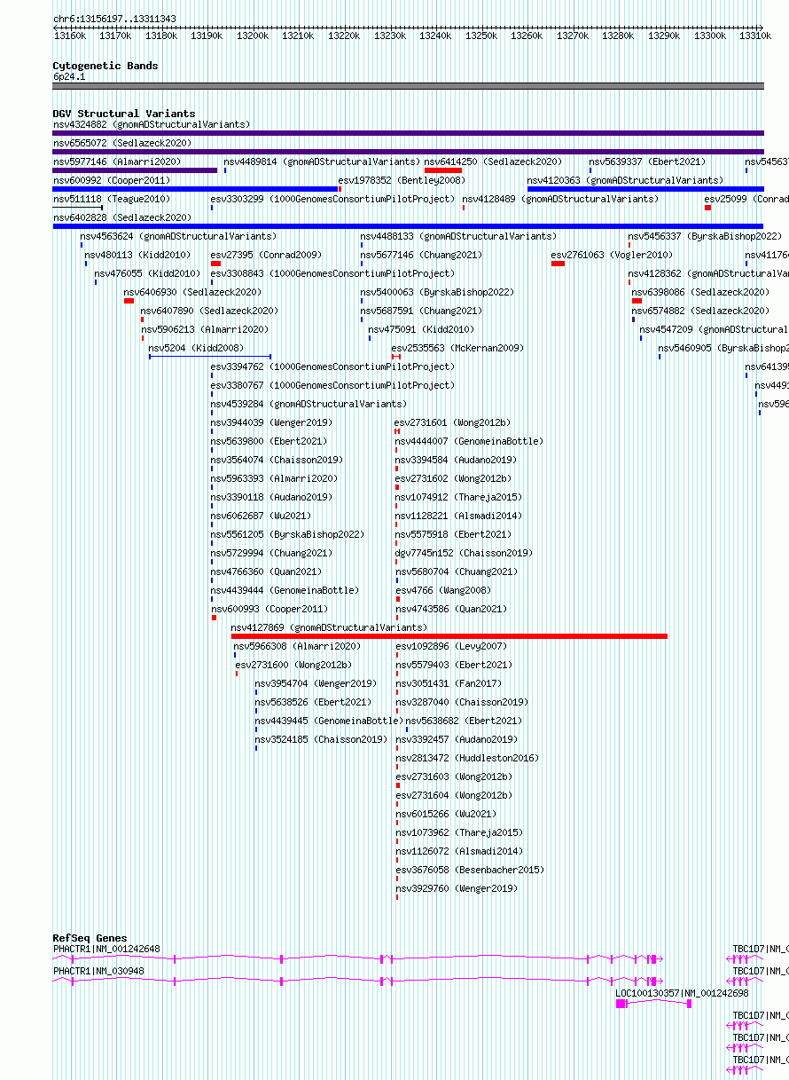The width and height of the screenshot is (789, 1080).
Task: Select the esv2535563 (McKernan2009) variant
Action: 458,348
